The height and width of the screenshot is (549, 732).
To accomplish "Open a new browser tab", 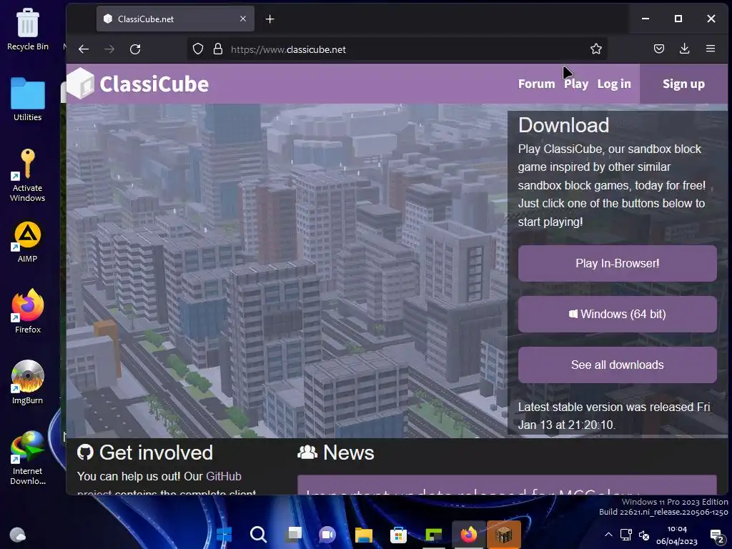I will 269,19.
